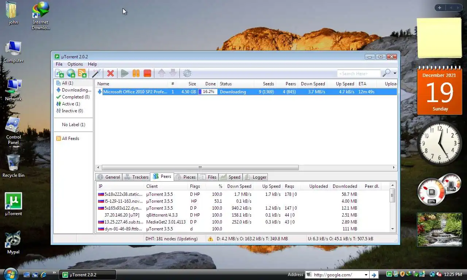Click the torrent list horizontal scrollbar thumb
The width and height of the screenshot is (467, 280).
click(x=200, y=167)
